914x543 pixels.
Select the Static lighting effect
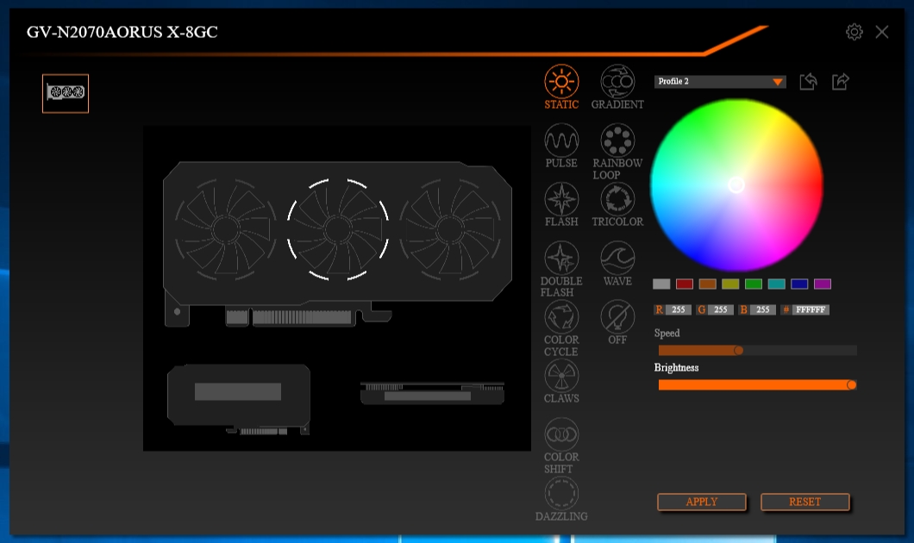561,87
